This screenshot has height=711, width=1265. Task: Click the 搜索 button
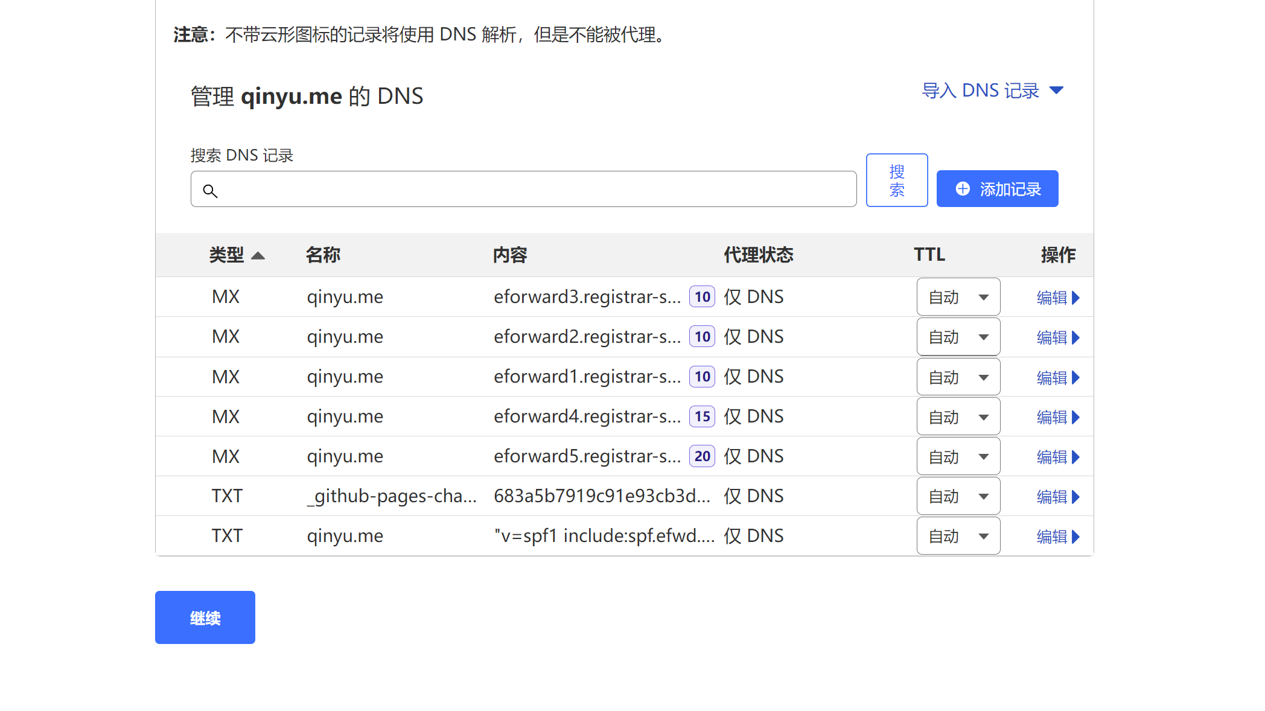897,180
